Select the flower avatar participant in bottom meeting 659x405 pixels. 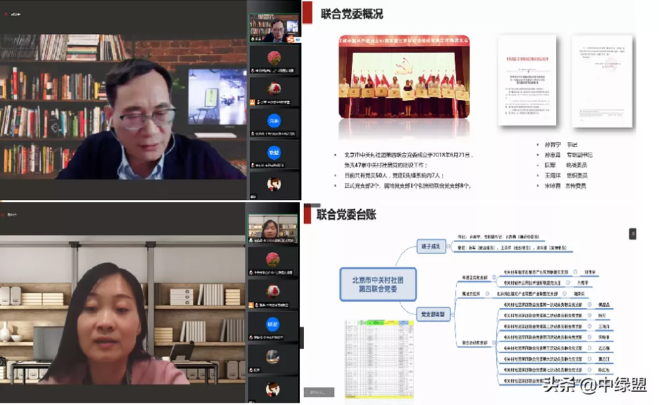point(273,259)
